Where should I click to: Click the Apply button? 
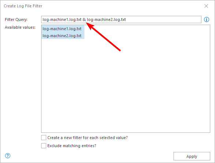point(192,156)
